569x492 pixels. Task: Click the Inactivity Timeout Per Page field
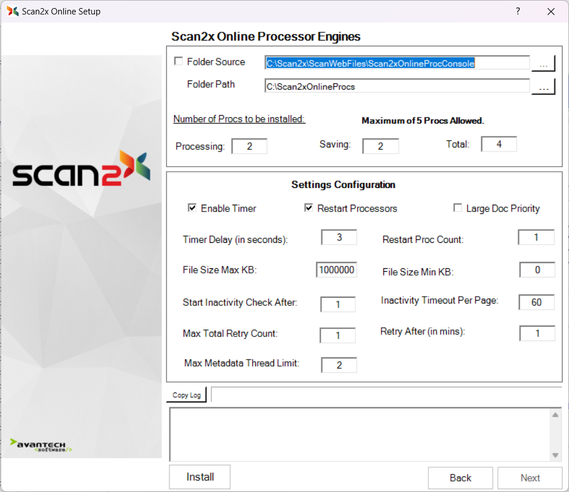(536, 302)
